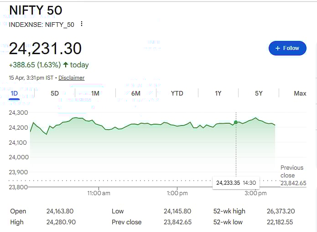View the 5Y chart range
The width and height of the screenshot is (317, 232).
pos(259,94)
